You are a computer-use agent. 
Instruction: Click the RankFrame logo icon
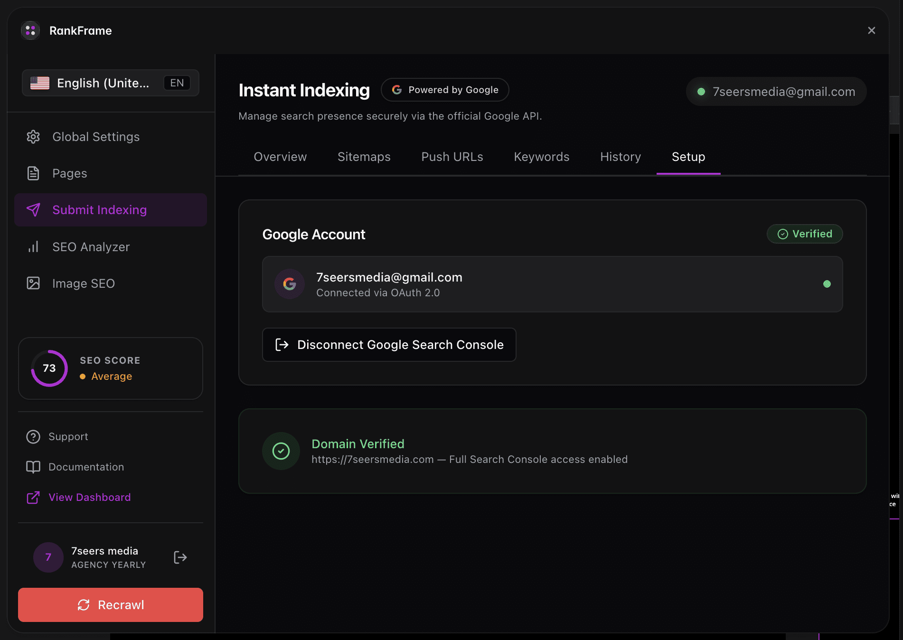click(x=30, y=30)
